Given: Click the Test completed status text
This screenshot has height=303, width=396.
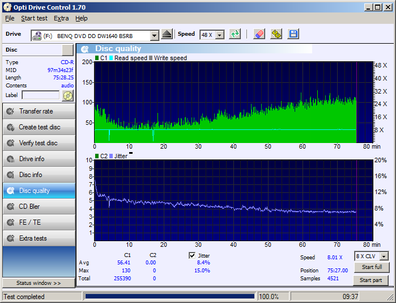Looking at the screenshot, I should (x=24, y=297).
